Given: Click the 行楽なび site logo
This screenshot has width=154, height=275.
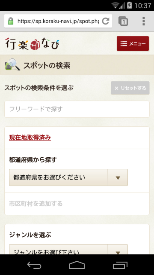Looking at the screenshot, I should coord(32,44).
